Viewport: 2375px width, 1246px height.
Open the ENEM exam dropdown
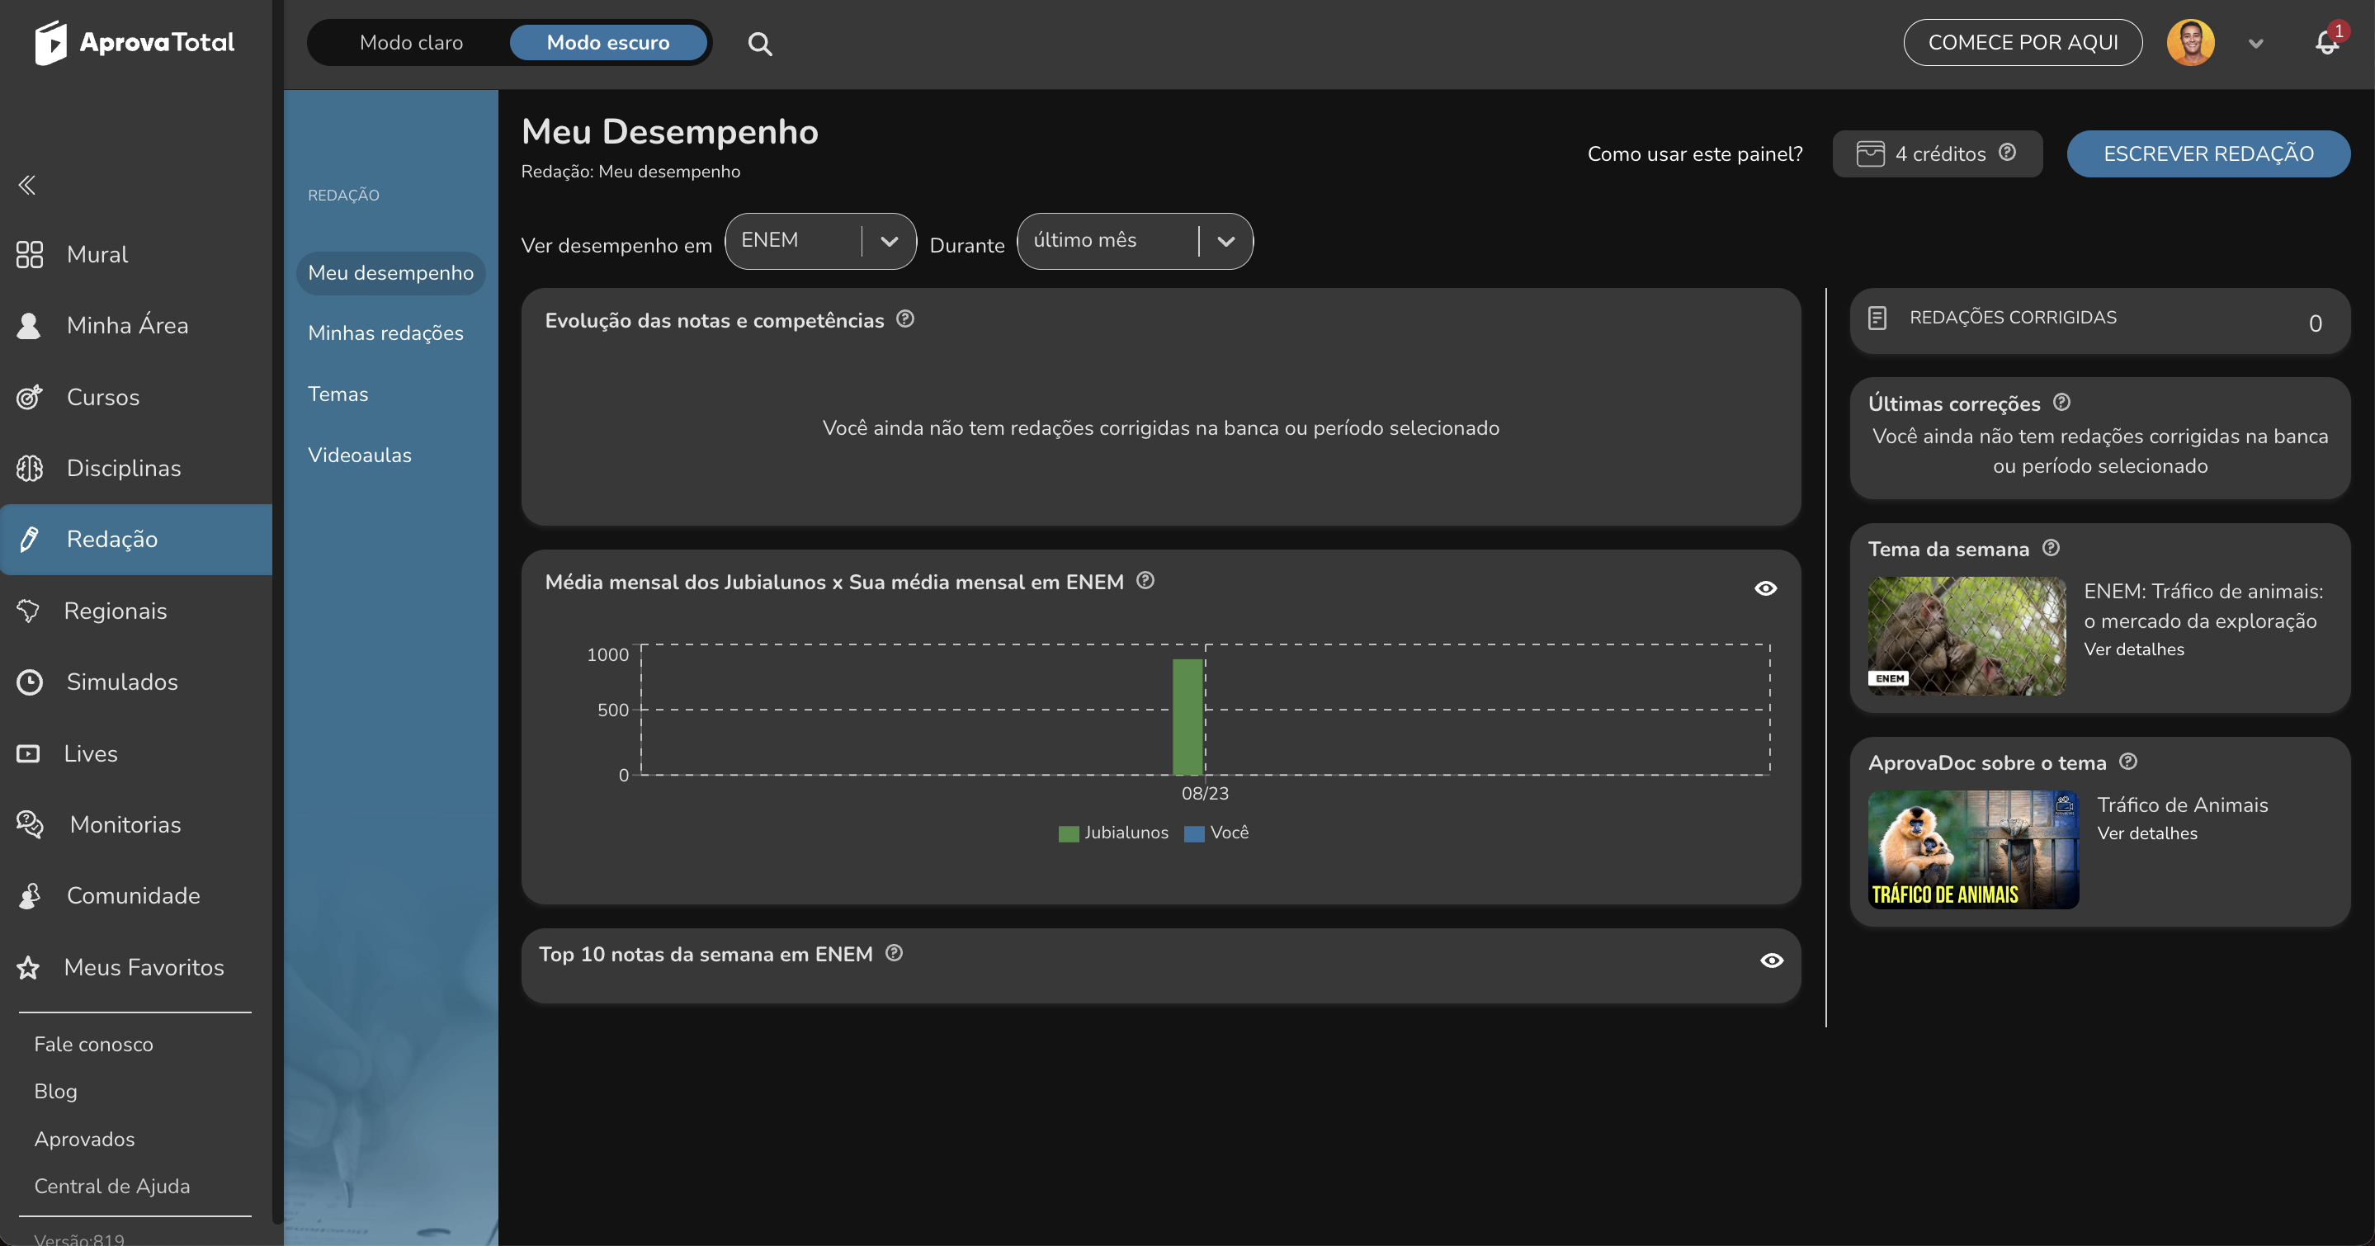(820, 242)
